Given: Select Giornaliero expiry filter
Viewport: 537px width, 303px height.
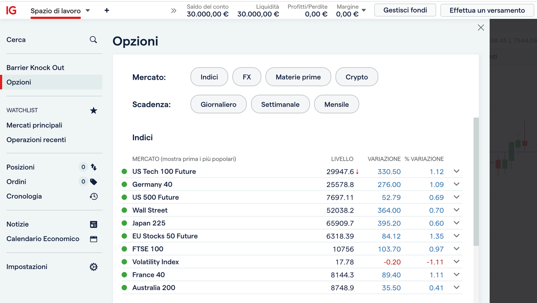Looking at the screenshot, I should click(x=218, y=104).
